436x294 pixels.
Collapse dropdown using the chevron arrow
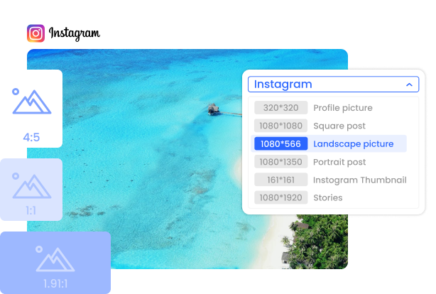pyautogui.click(x=409, y=85)
